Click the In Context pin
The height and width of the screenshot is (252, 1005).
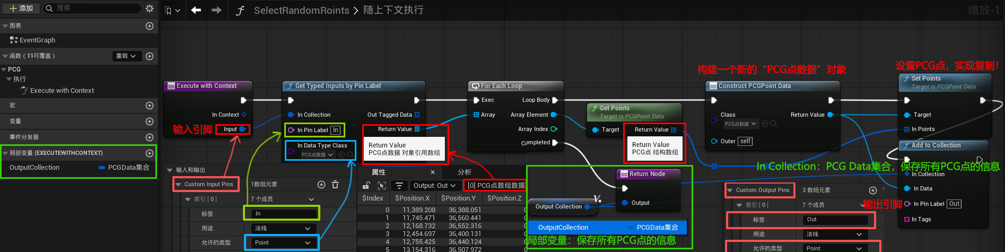click(244, 115)
